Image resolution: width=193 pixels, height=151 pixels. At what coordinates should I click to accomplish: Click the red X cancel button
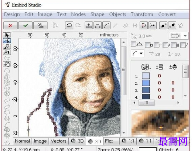pos(10,26)
